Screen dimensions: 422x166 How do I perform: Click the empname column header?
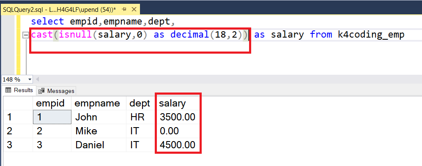tap(99, 103)
